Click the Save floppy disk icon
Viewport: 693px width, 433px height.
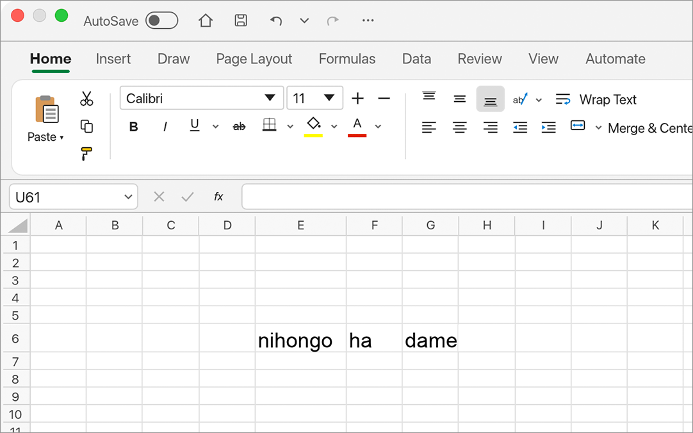[x=240, y=20]
